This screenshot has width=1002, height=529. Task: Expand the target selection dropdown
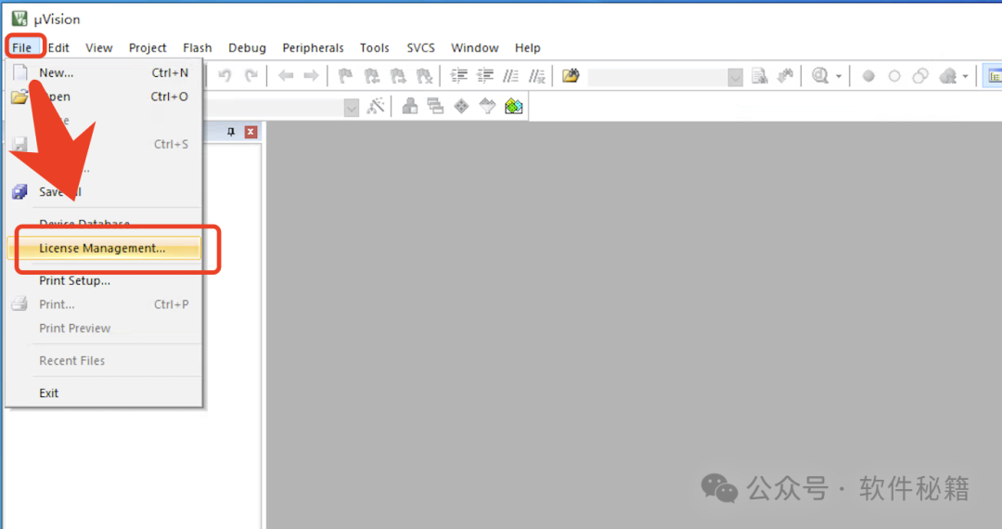tap(351, 108)
